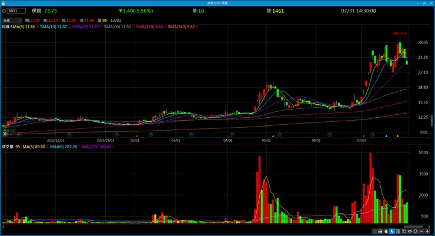This screenshot has height=236, width=435.
Task: Click the SMA(10) 11.67 label
Action: [x=53, y=27]
